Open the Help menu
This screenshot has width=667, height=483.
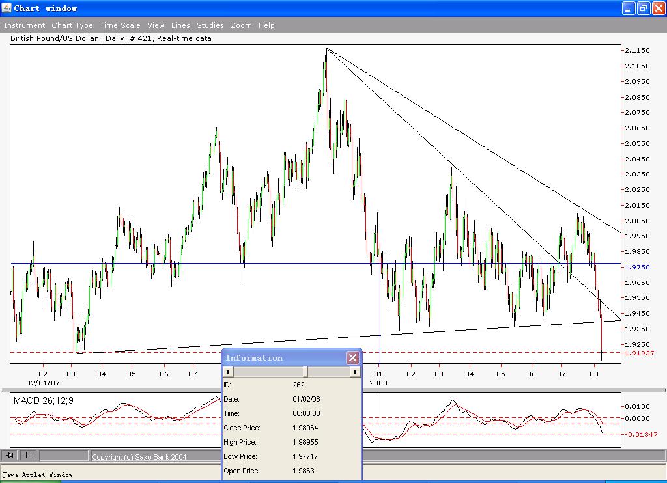266,25
